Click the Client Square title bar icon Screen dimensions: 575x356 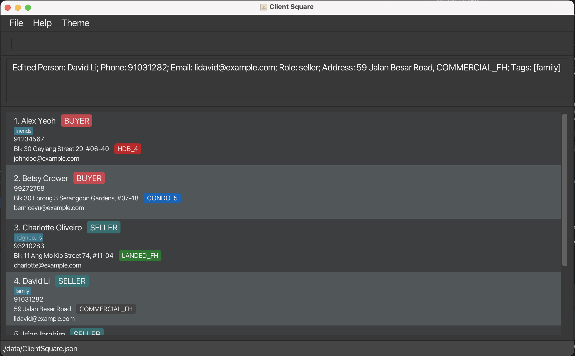[263, 7]
